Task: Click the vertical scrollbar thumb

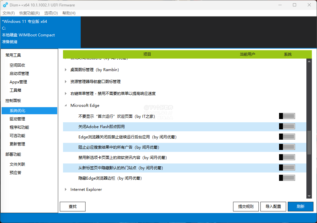Action: 309,143
